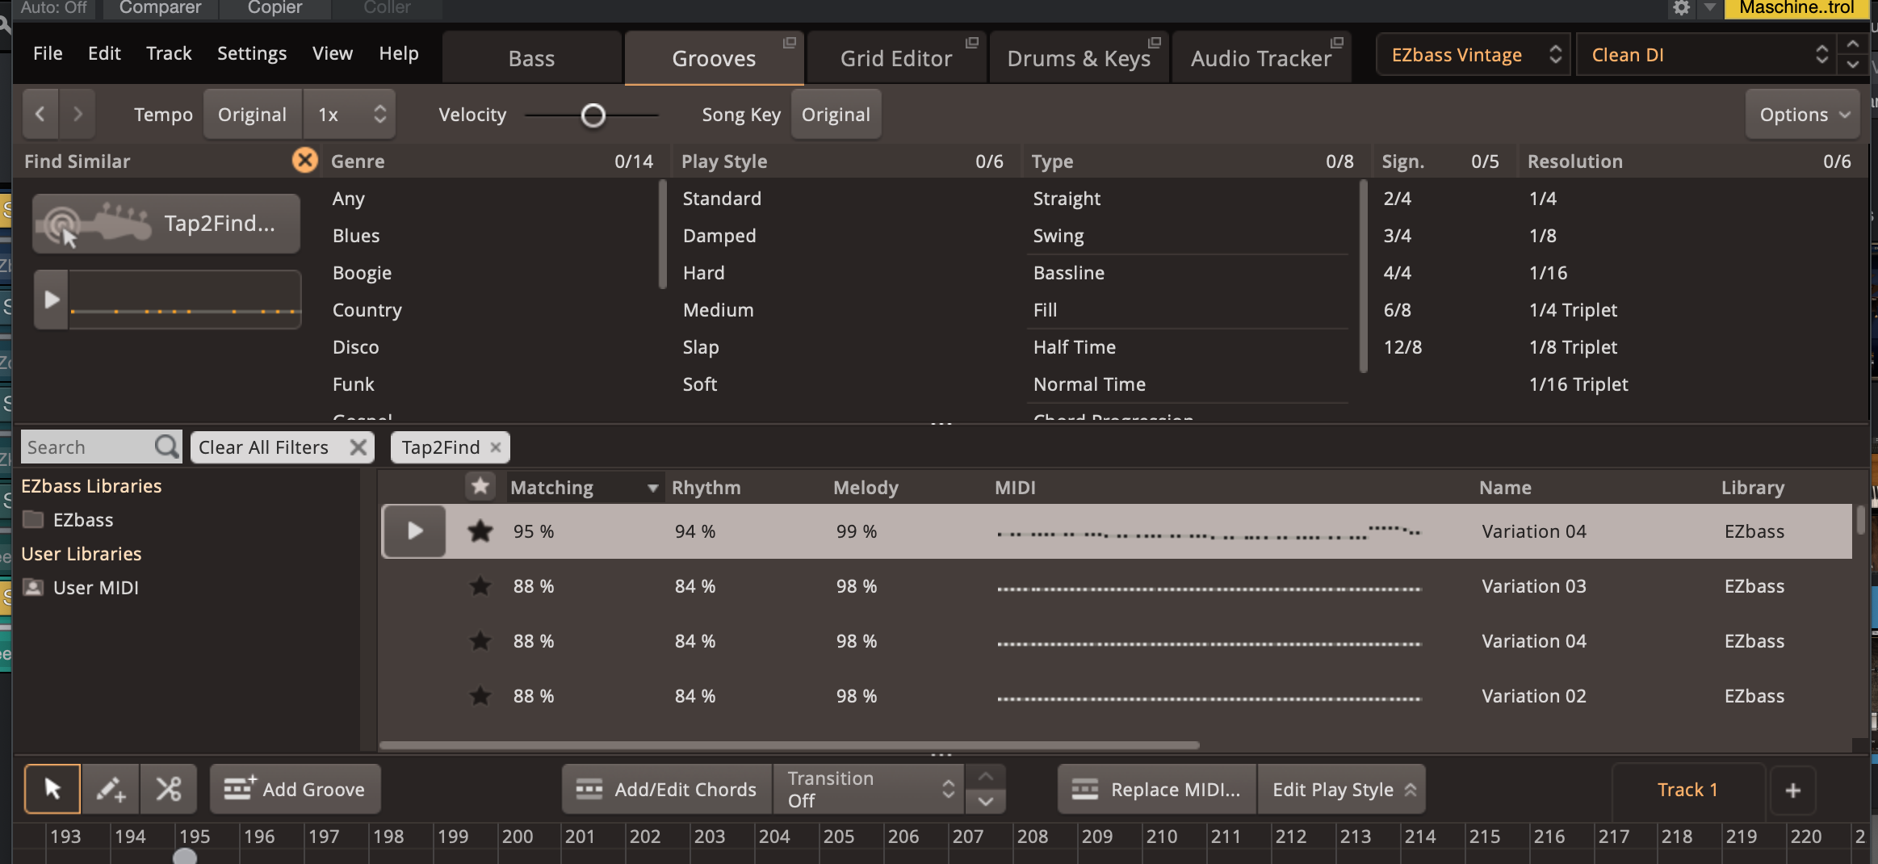
Task: Play the 95% matching Variation 04 groove
Action: pos(414,531)
